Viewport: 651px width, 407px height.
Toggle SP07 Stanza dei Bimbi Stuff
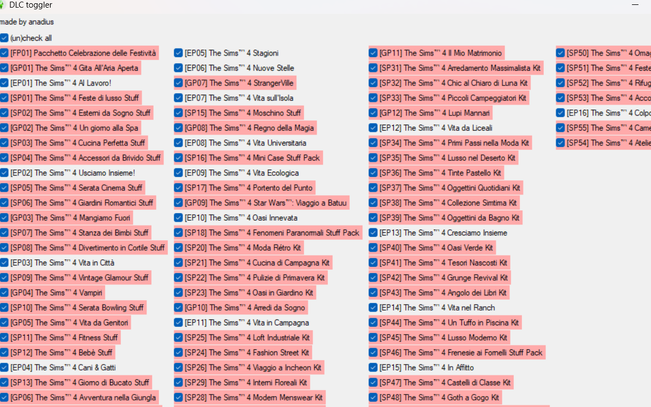click(4, 232)
